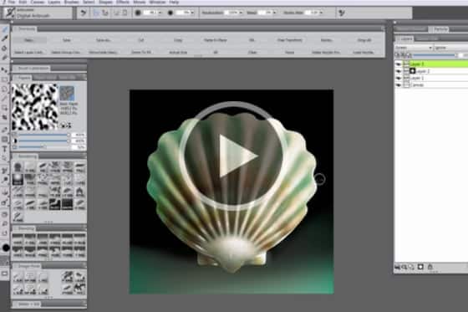Hide Layer 2 using its eye icon
This screenshot has height=312, width=468.
tap(399, 71)
